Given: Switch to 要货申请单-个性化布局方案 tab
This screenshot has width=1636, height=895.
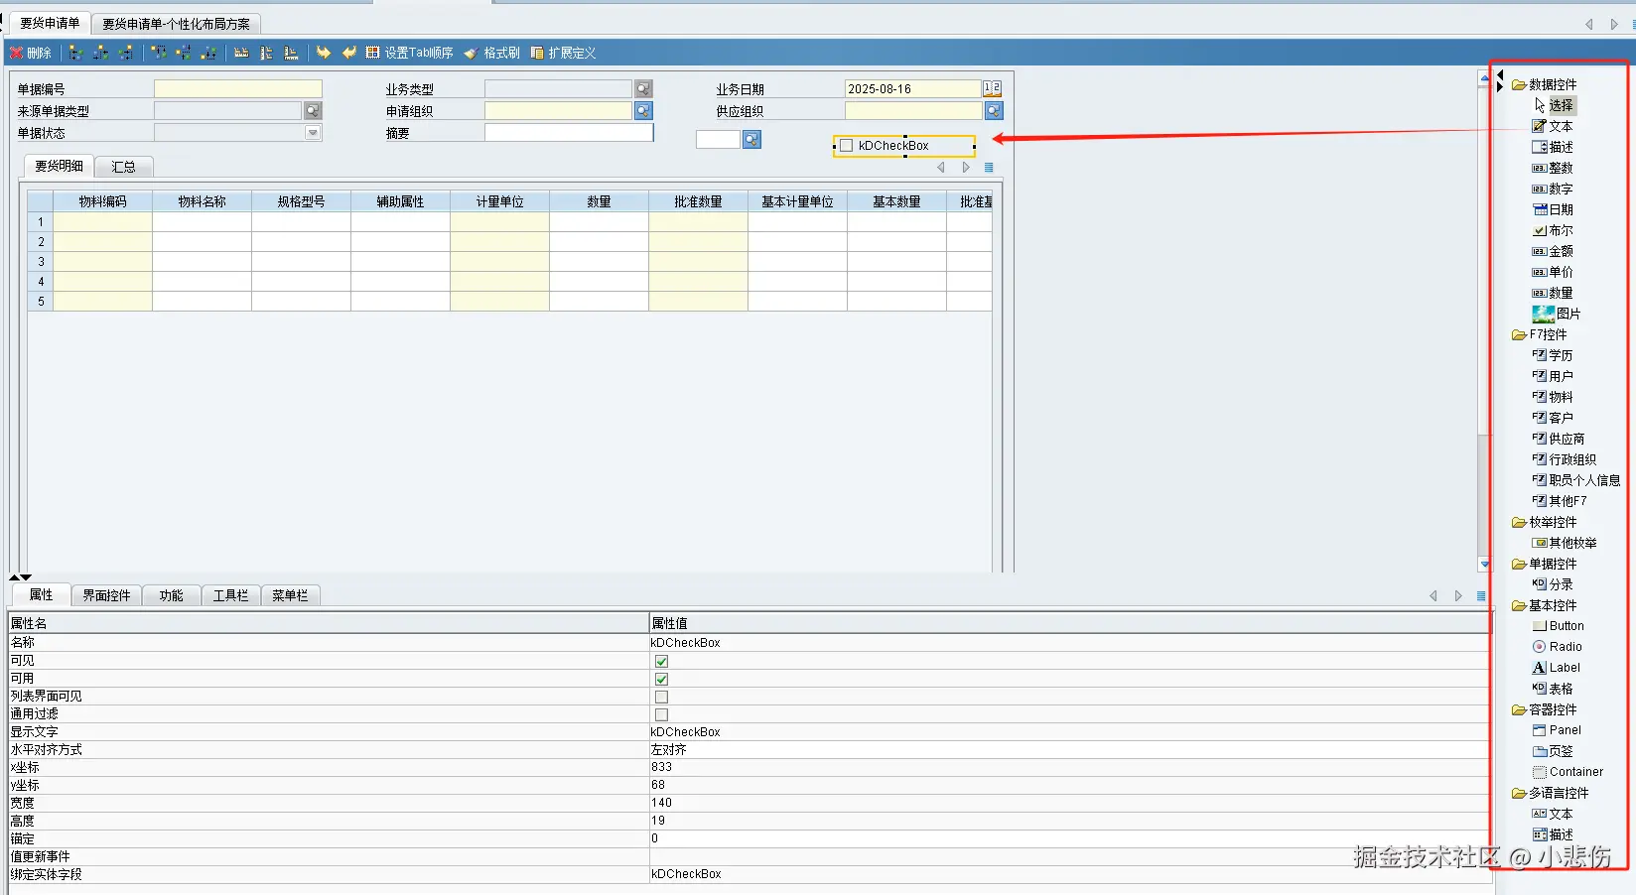Looking at the screenshot, I should tap(177, 24).
